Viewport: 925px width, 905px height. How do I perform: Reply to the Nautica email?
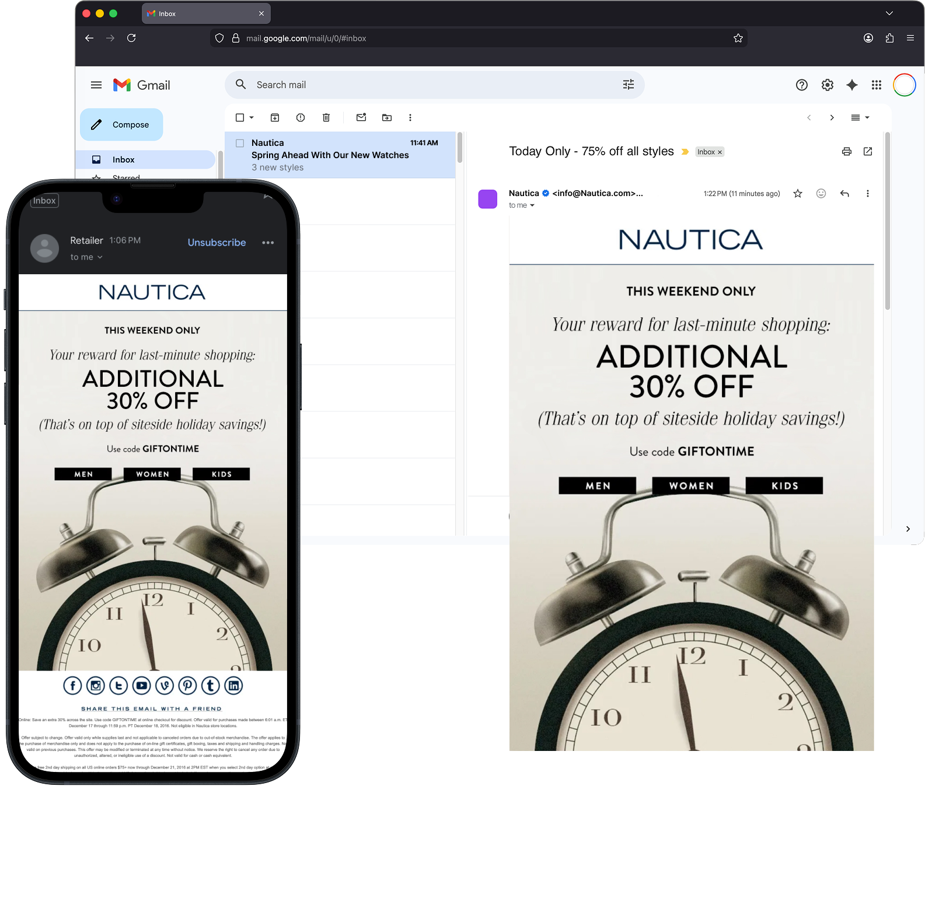(844, 194)
